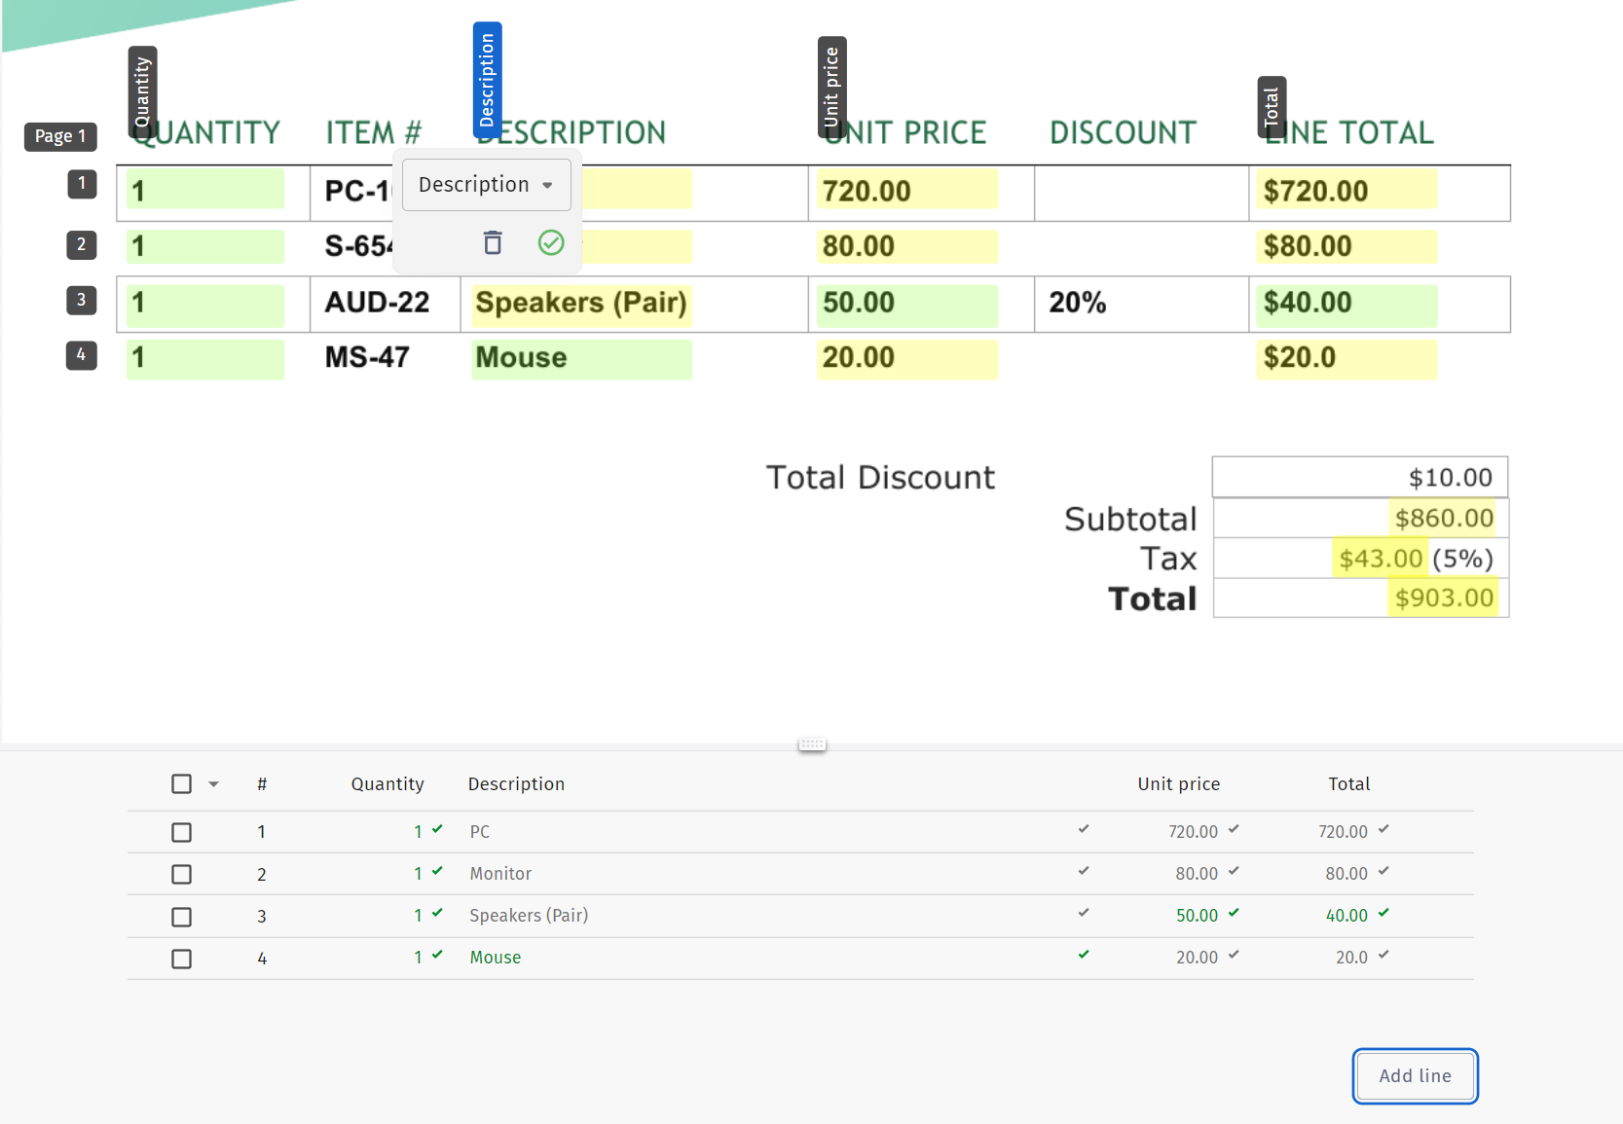Image resolution: width=1623 pixels, height=1124 pixels.
Task: Select row 3 number badge on invoice
Action: tap(82, 300)
